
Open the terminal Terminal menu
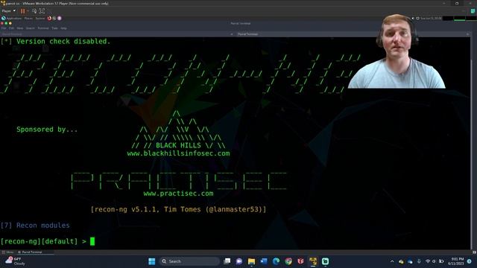(43, 28)
